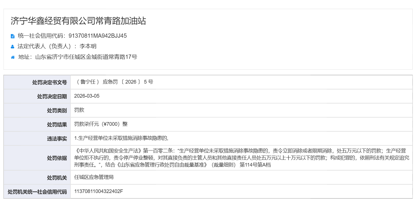This screenshot has width=416, height=202.
Task: Select the 处罚类别 row label
Action: (57, 111)
